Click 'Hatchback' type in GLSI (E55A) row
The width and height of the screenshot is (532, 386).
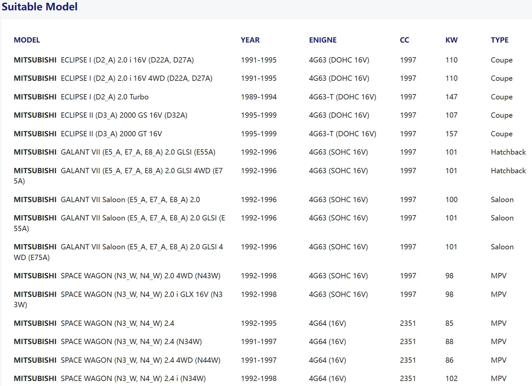(x=508, y=152)
